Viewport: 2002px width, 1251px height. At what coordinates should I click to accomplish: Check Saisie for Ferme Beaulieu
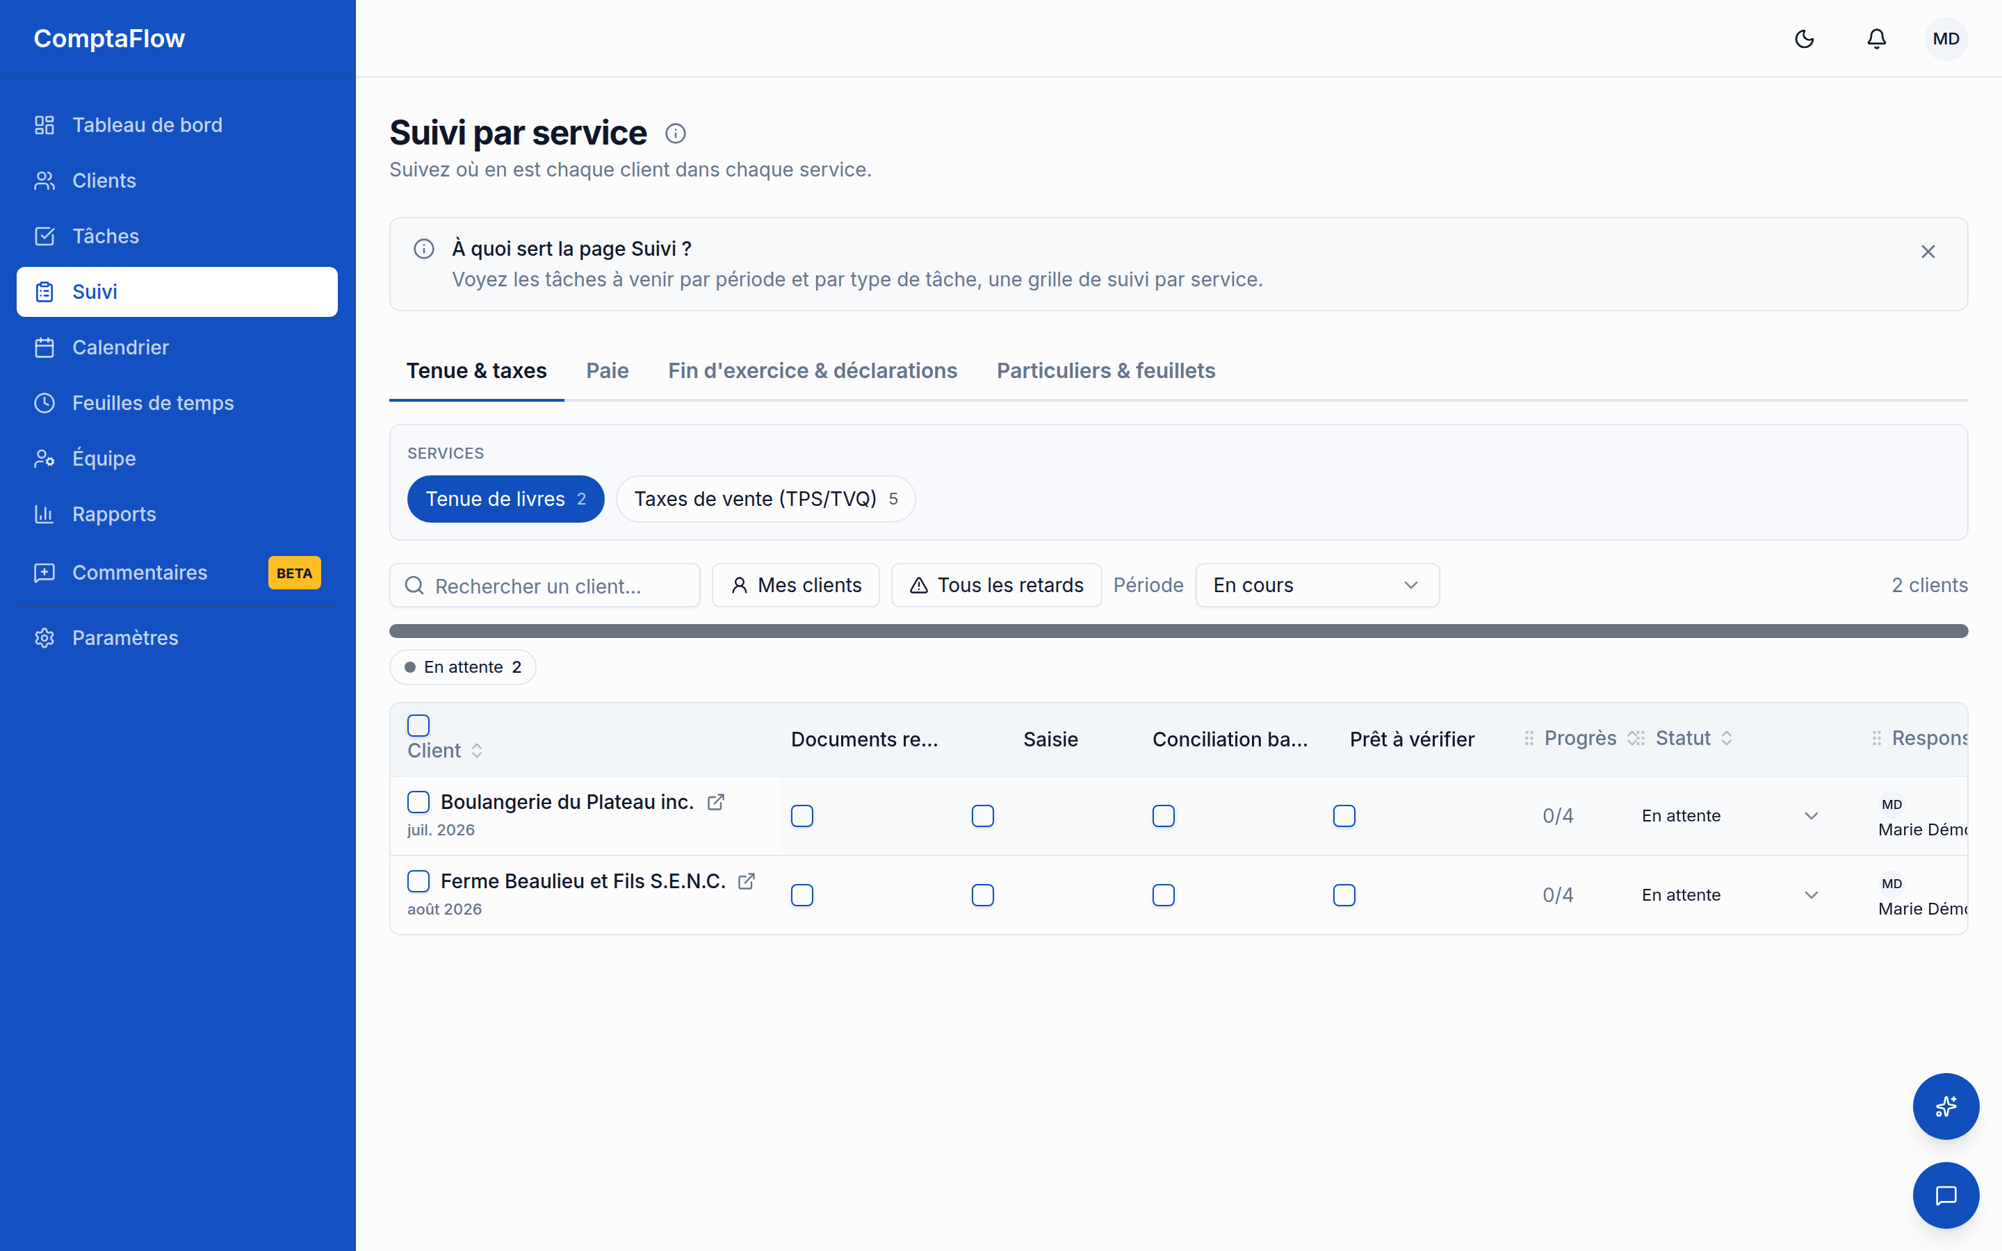983,895
